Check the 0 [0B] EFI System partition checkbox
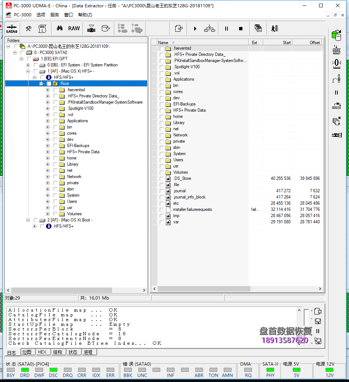Screen dimensions: 349x382 36,65
